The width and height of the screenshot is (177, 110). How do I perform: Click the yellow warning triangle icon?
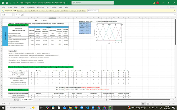pos(154,3)
